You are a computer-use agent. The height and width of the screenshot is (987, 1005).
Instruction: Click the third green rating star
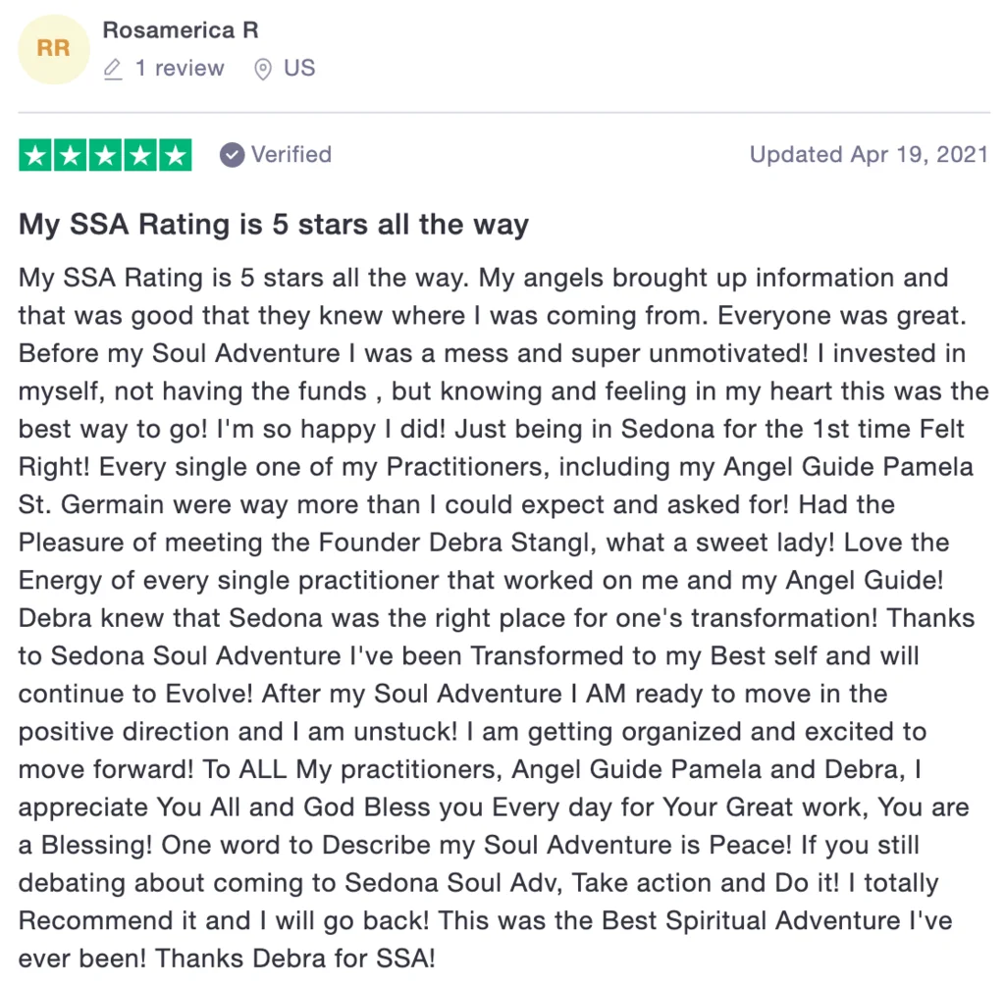coord(105,155)
